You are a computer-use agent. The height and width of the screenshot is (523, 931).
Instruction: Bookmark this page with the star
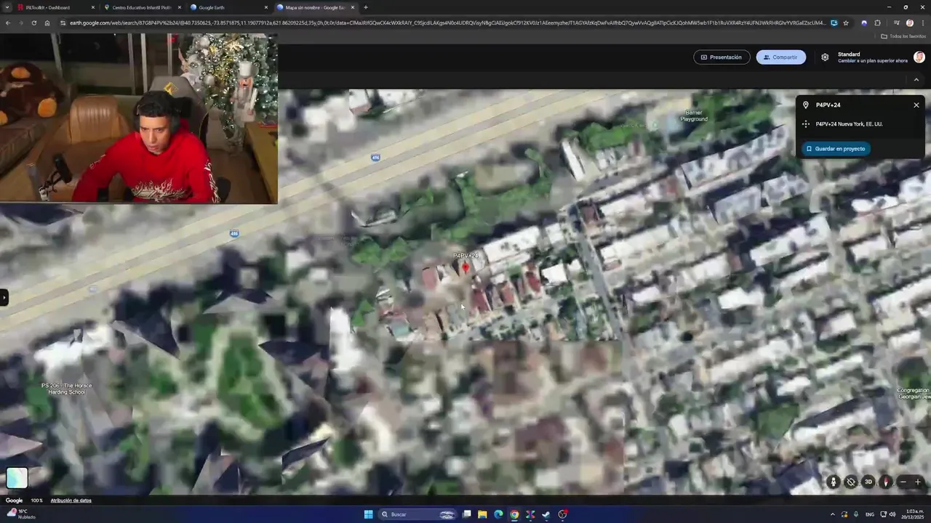pos(846,23)
